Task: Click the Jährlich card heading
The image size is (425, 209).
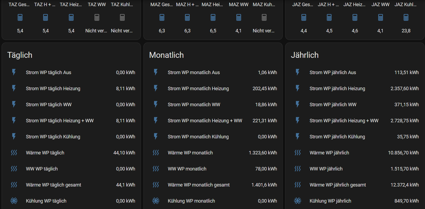Action: 305,55
